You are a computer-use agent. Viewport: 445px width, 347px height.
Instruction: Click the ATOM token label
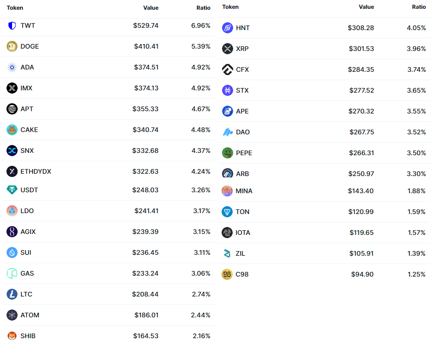tap(30, 315)
